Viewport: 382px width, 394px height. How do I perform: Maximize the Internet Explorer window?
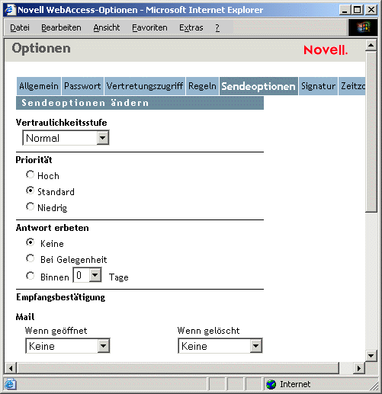pos(357,10)
